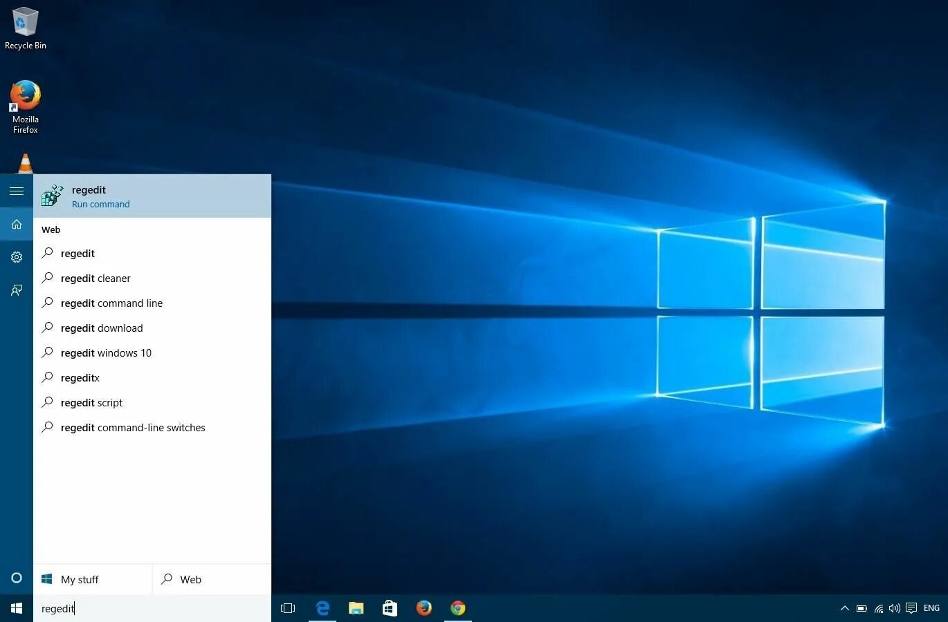Adjust volume via the speaker icon
The height and width of the screenshot is (622, 948).
tap(895, 608)
